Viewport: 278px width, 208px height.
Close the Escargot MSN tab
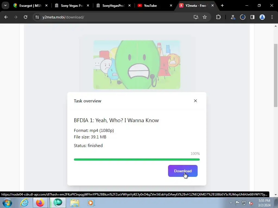(46, 6)
